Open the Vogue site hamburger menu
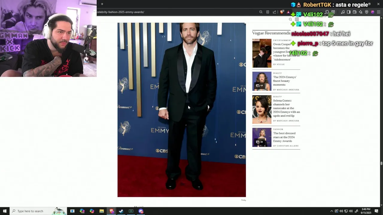The height and width of the screenshot is (215, 383). point(297,19)
